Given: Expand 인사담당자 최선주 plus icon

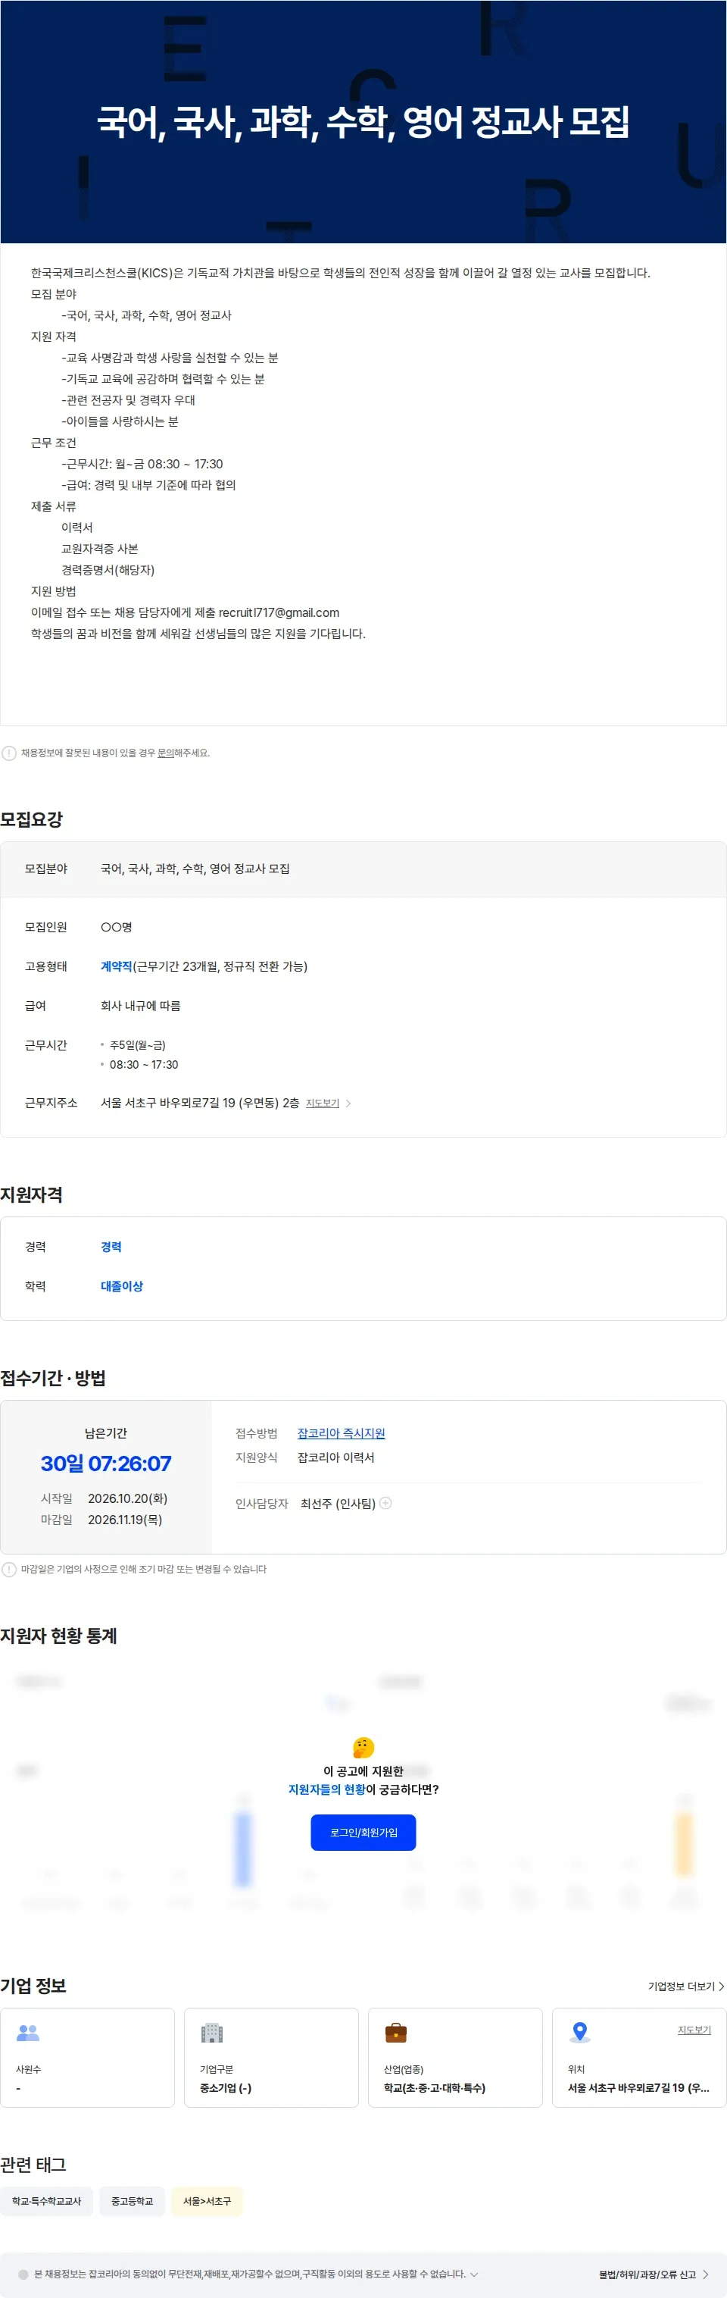Looking at the screenshot, I should point(385,1503).
